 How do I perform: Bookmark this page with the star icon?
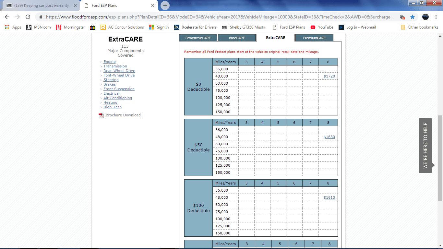(412, 17)
